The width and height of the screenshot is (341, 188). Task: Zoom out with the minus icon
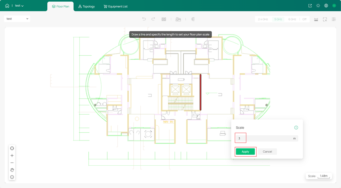12,162
